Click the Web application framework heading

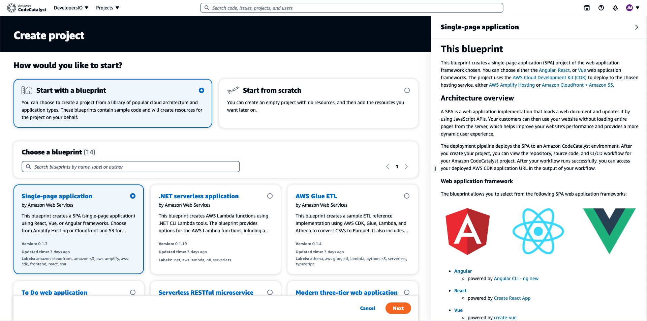[x=476, y=181]
